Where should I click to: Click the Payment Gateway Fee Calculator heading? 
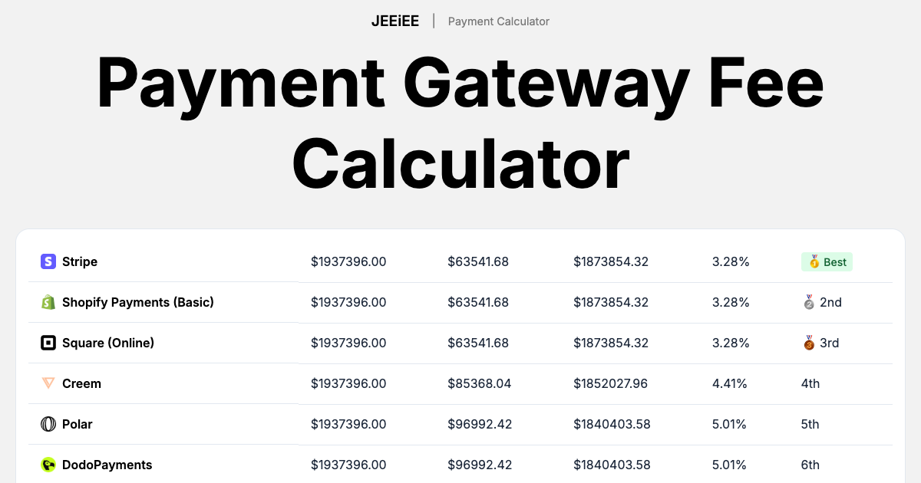(460, 123)
